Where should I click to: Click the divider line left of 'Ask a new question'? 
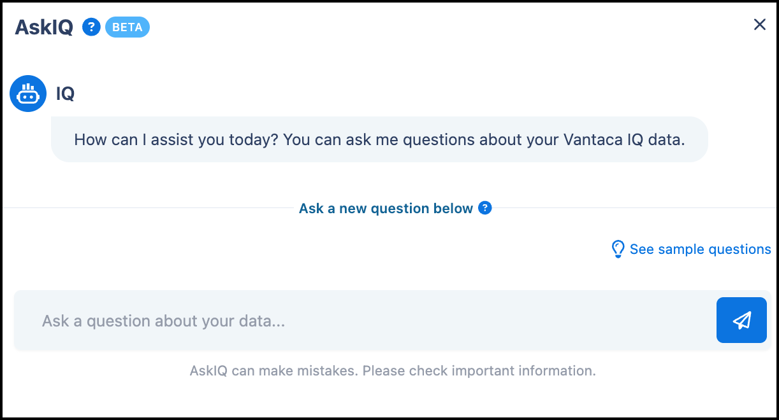[149, 207]
